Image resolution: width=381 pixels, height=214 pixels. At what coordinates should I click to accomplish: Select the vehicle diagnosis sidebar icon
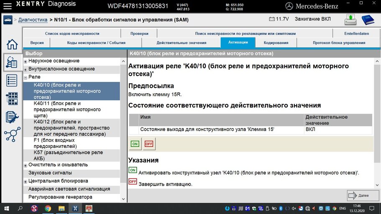(12, 62)
